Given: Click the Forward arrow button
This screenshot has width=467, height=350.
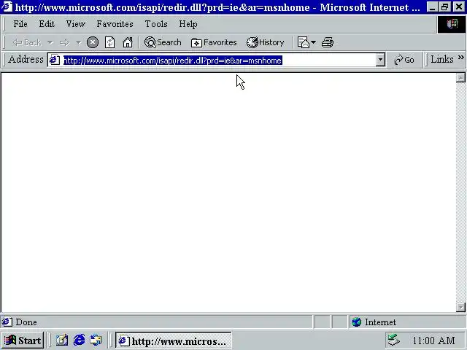Looking at the screenshot, I should coord(64,42).
